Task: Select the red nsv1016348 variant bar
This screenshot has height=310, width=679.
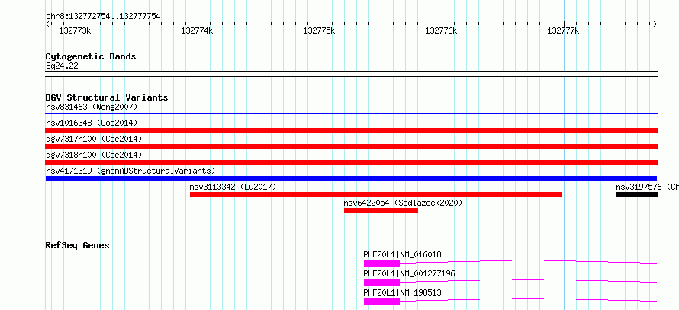Action: [352, 130]
